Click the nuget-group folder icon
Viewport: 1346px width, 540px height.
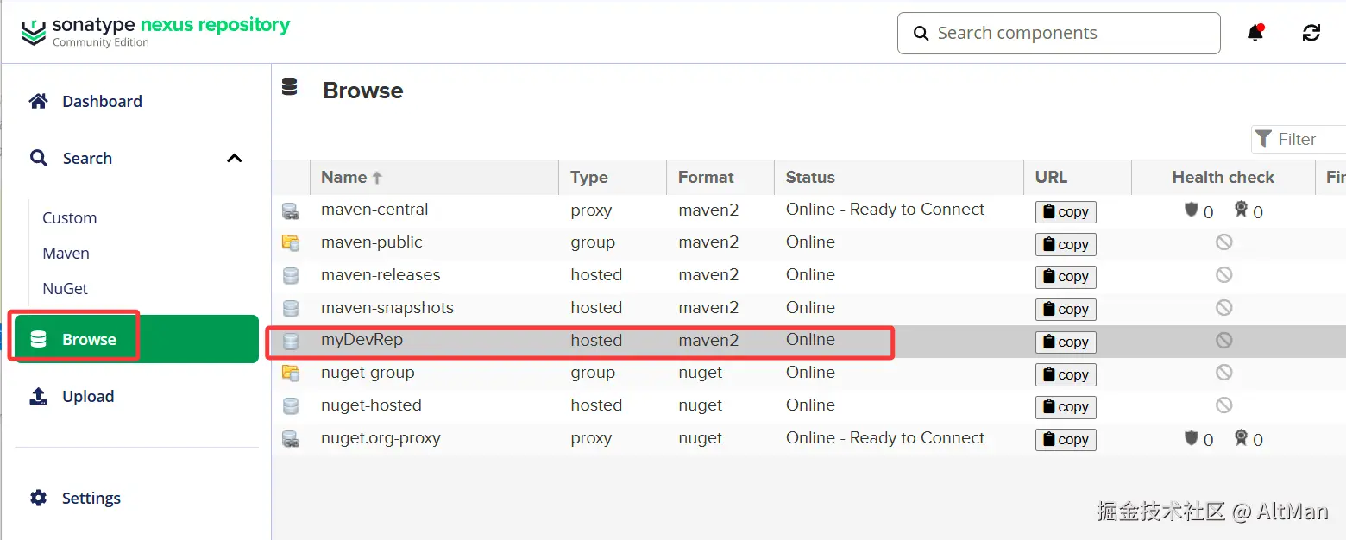(x=291, y=374)
